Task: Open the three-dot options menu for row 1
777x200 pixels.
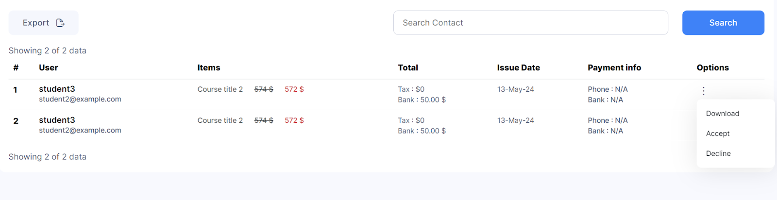Action: tap(703, 91)
